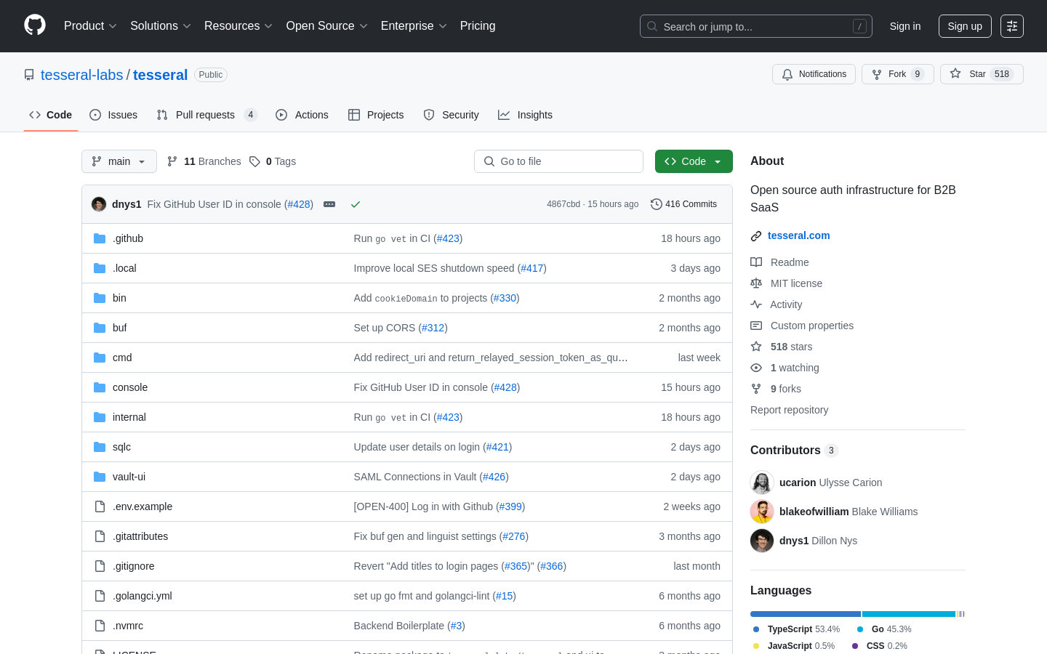Image resolution: width=1047 pixels, height=654 pixels.
Task: Click the Search or jump to field
Action: tap(756, 26)
